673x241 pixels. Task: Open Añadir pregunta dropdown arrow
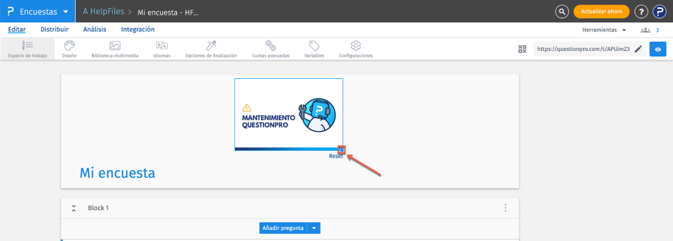click(x=314, y=228)
